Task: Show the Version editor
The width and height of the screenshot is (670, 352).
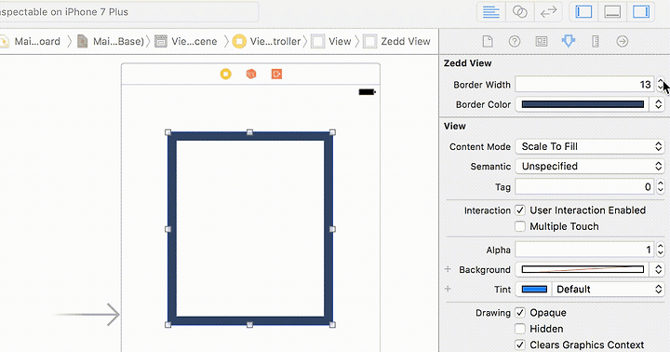Action: point(548,12)
